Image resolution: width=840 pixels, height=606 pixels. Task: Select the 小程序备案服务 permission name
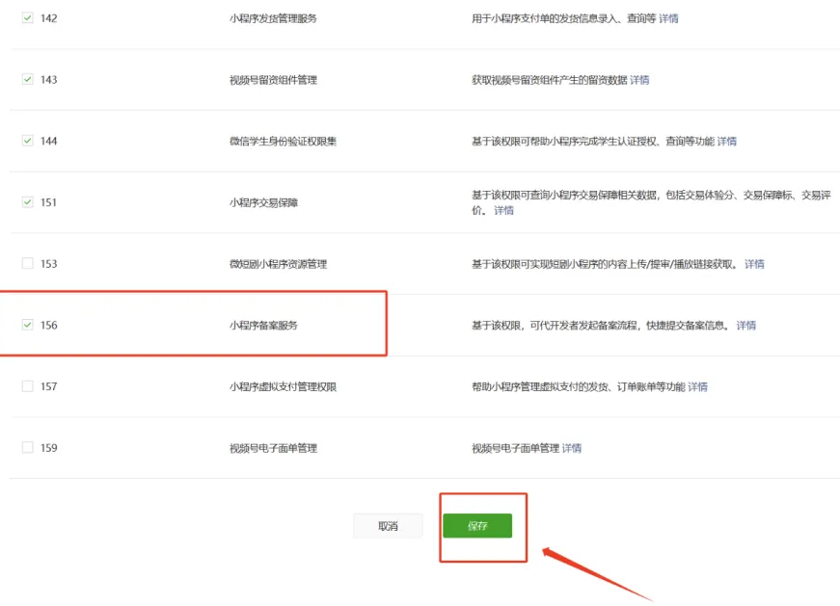pyautogui.click(x=263, y=325)
